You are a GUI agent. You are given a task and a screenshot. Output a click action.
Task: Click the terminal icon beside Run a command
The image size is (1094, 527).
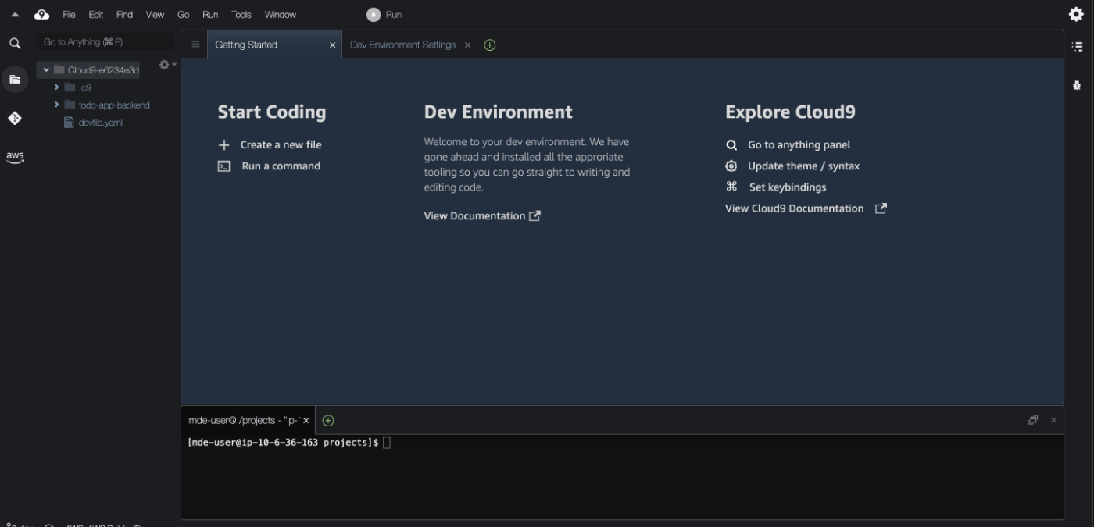[x=223, y=166]
